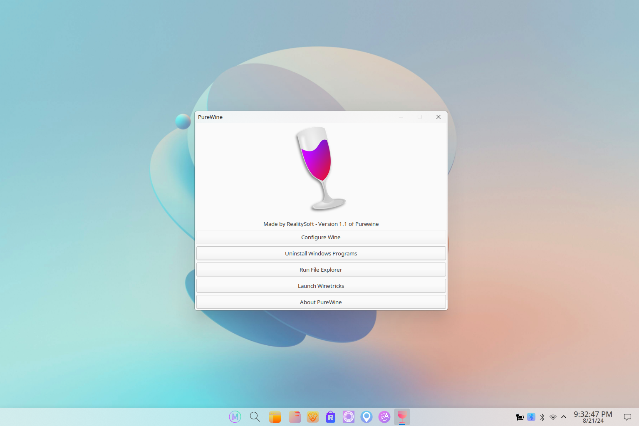Click the Configure Wine button
Screen dimensions: 639x426
[321, 237]
